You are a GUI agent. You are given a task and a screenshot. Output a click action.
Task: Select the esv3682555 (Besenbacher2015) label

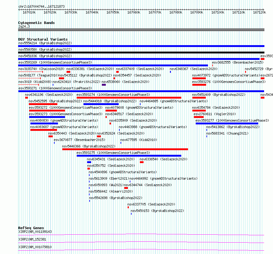(238, 62)
